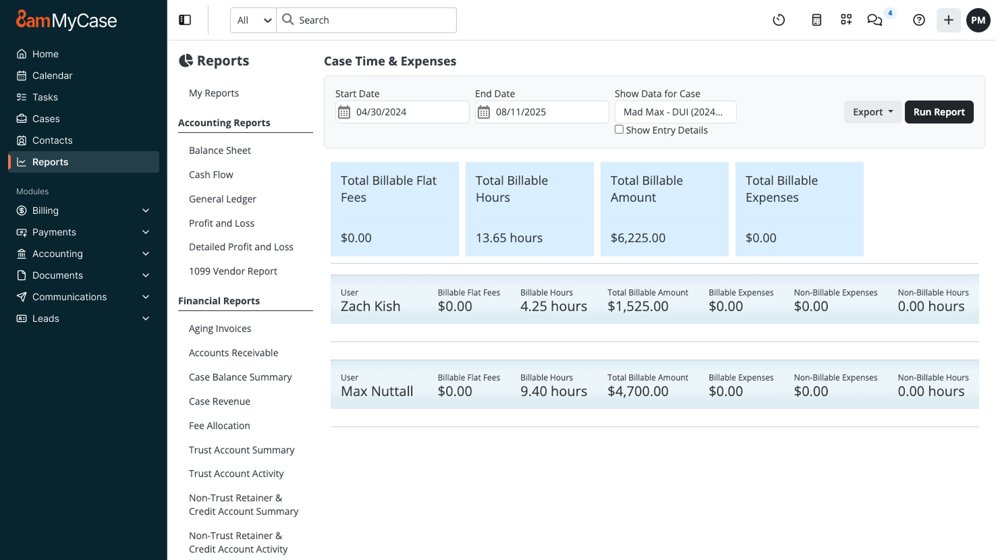Open the All search filter dropdown

pyautogui.click(x=253, y=20)
